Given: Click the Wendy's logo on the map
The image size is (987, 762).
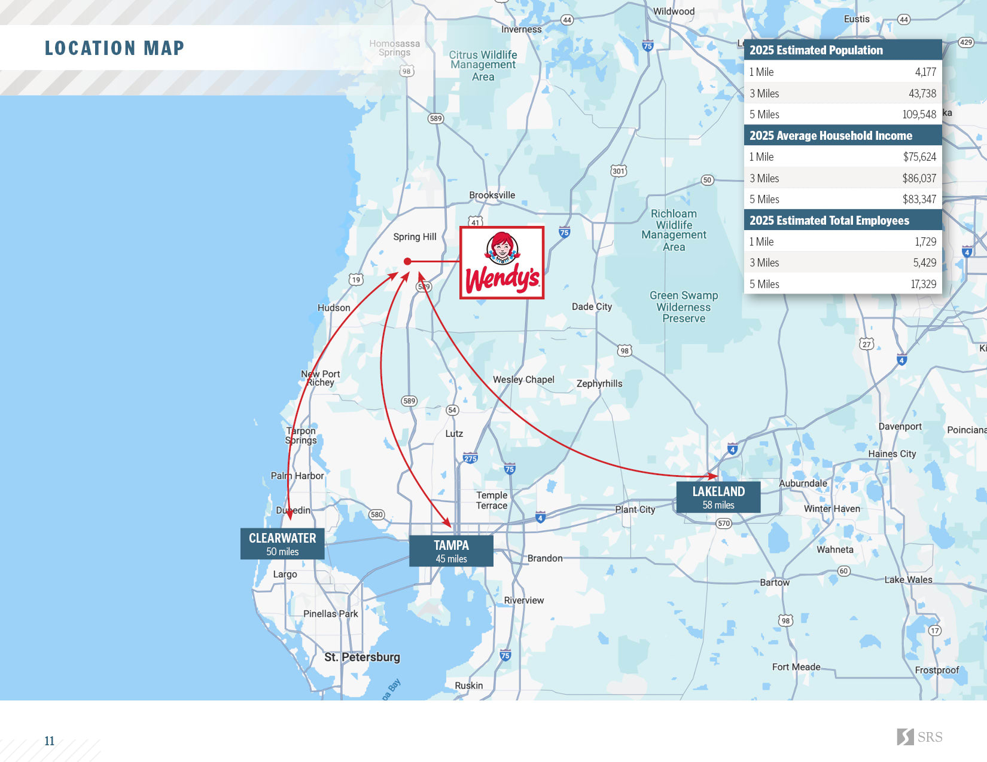Looking at the screenshot, I should coord(502,262).
